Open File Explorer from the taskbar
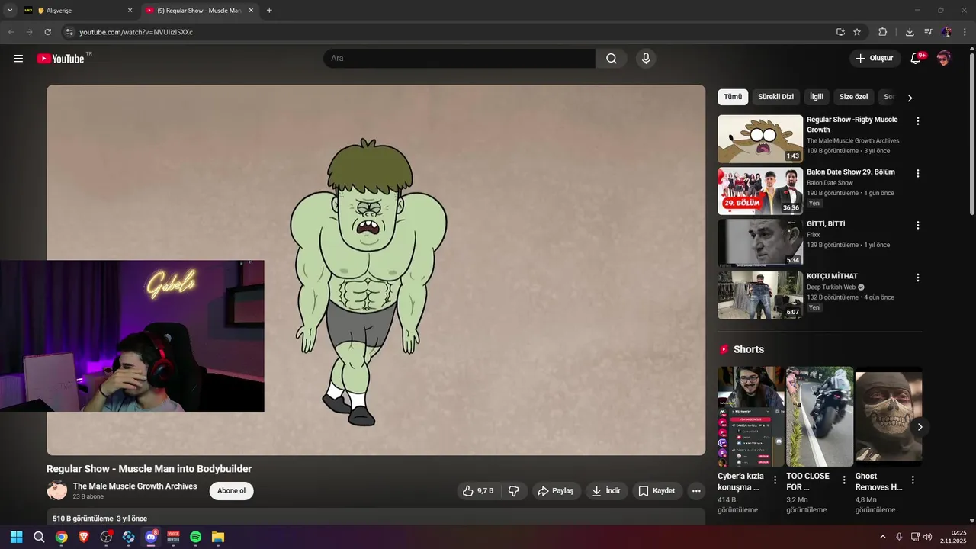976x549 pixels. 217,537
